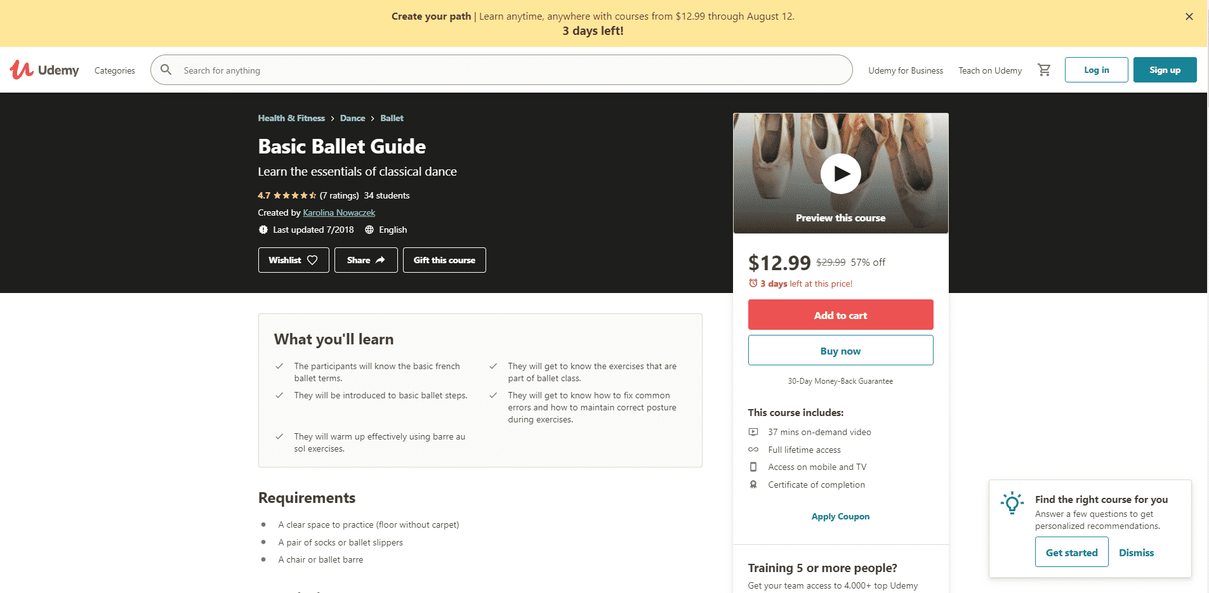This screenshot has height=593, width=1209.
Task: Click the infinity lifetime access icon
Action: tap(753, 450)
